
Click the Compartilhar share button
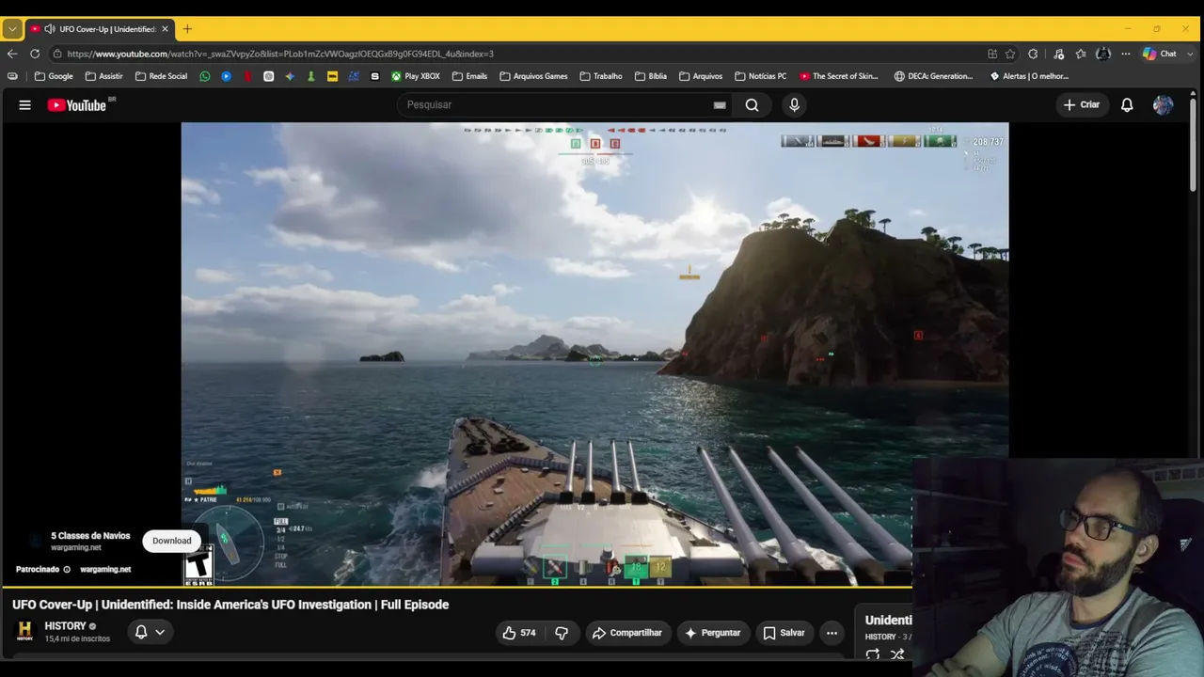coord(626,633)
